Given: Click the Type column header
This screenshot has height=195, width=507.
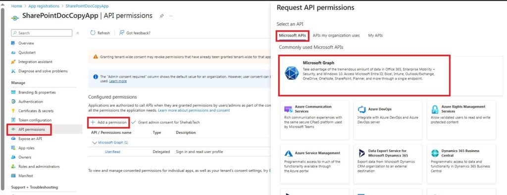Looking at the screenshot, I should point(157,132).
